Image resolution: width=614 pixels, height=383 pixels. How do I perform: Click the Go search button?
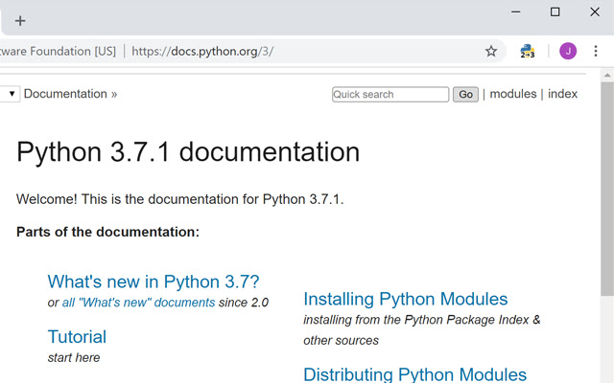click(x=465, y=94)
